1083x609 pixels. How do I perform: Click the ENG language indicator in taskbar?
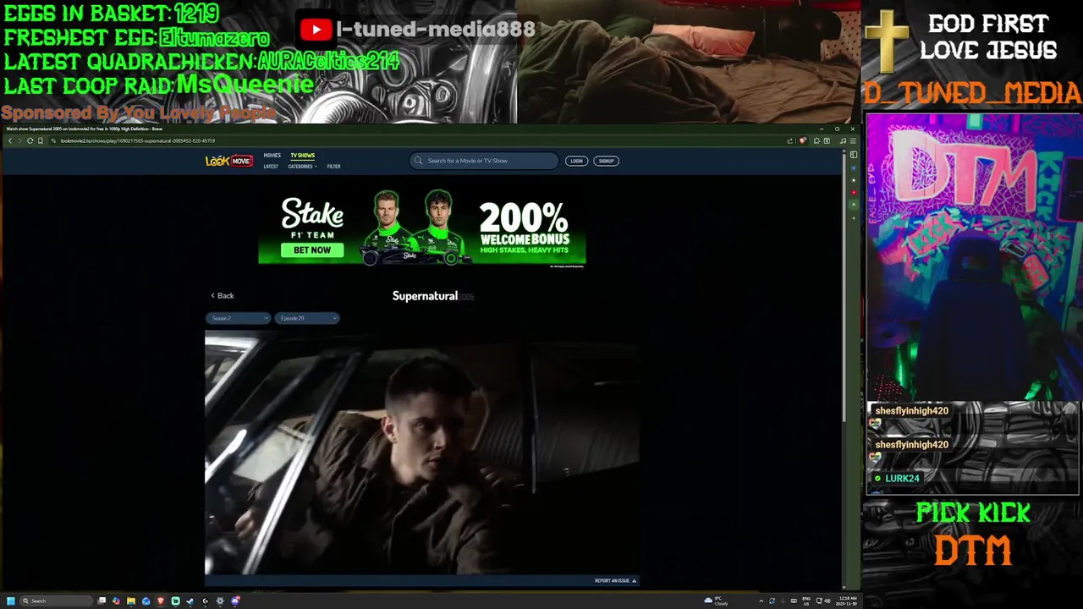tap(806, 601)
